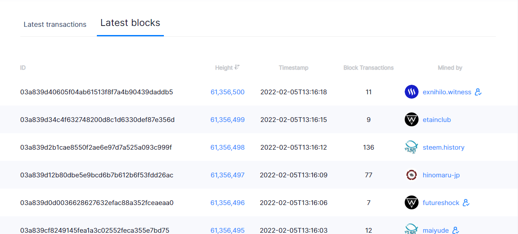The height and width of the screenshot is (234, 518).
Task: Open the steem.history miner profile
Action: 444,147
